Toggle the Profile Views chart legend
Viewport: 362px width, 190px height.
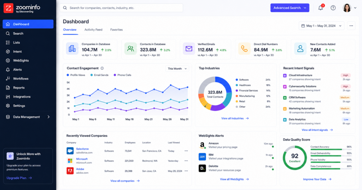(x=76, y=75)
